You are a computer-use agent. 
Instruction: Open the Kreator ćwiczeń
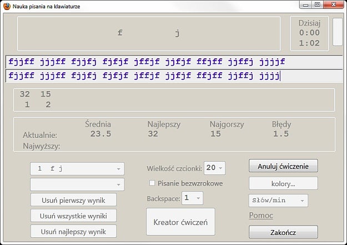pyautogui.click(x=180, y=222)
